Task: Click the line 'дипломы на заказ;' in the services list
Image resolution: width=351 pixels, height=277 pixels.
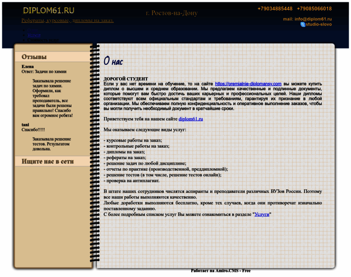Action: [x=124, y=152]
